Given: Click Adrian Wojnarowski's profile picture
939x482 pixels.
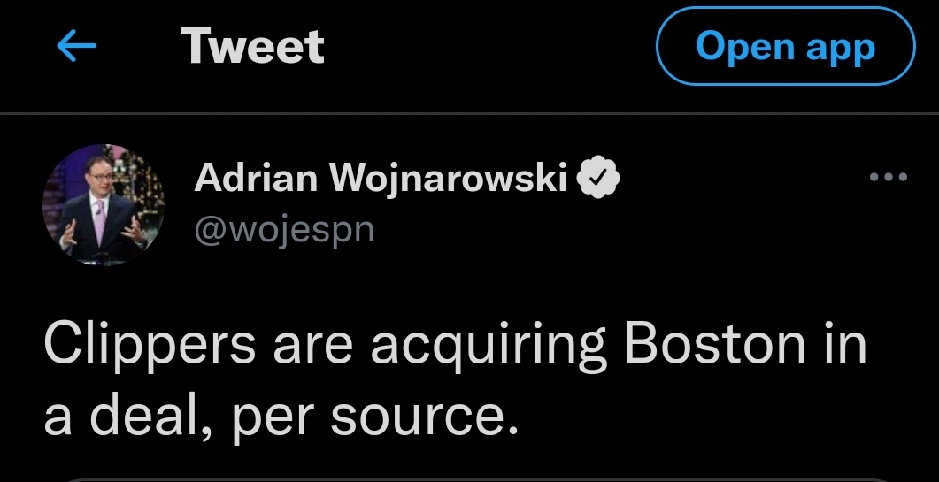Looking at the screenshot, I should (104, 204).
